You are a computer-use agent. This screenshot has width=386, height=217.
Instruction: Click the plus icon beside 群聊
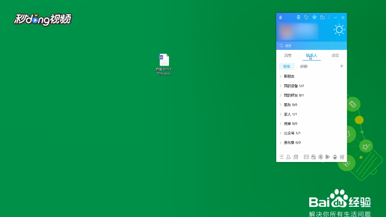point(342,66)
